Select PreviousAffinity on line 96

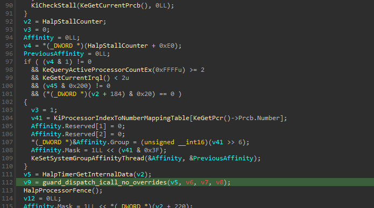pos(54,54)
